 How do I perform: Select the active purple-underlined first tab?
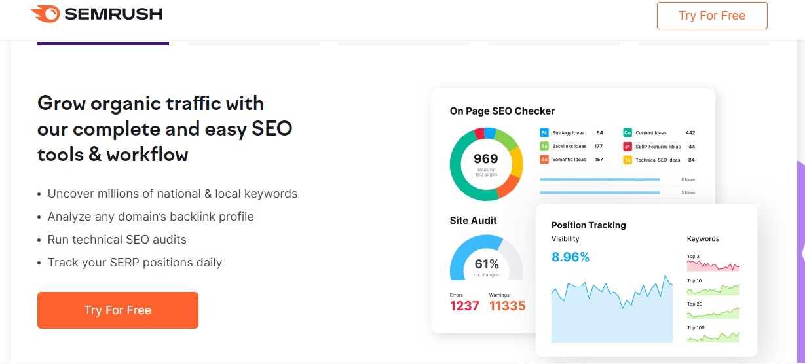(103, 43)
